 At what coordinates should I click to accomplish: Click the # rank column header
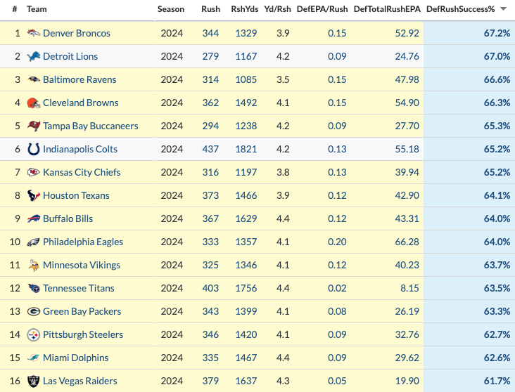(15, 9)
